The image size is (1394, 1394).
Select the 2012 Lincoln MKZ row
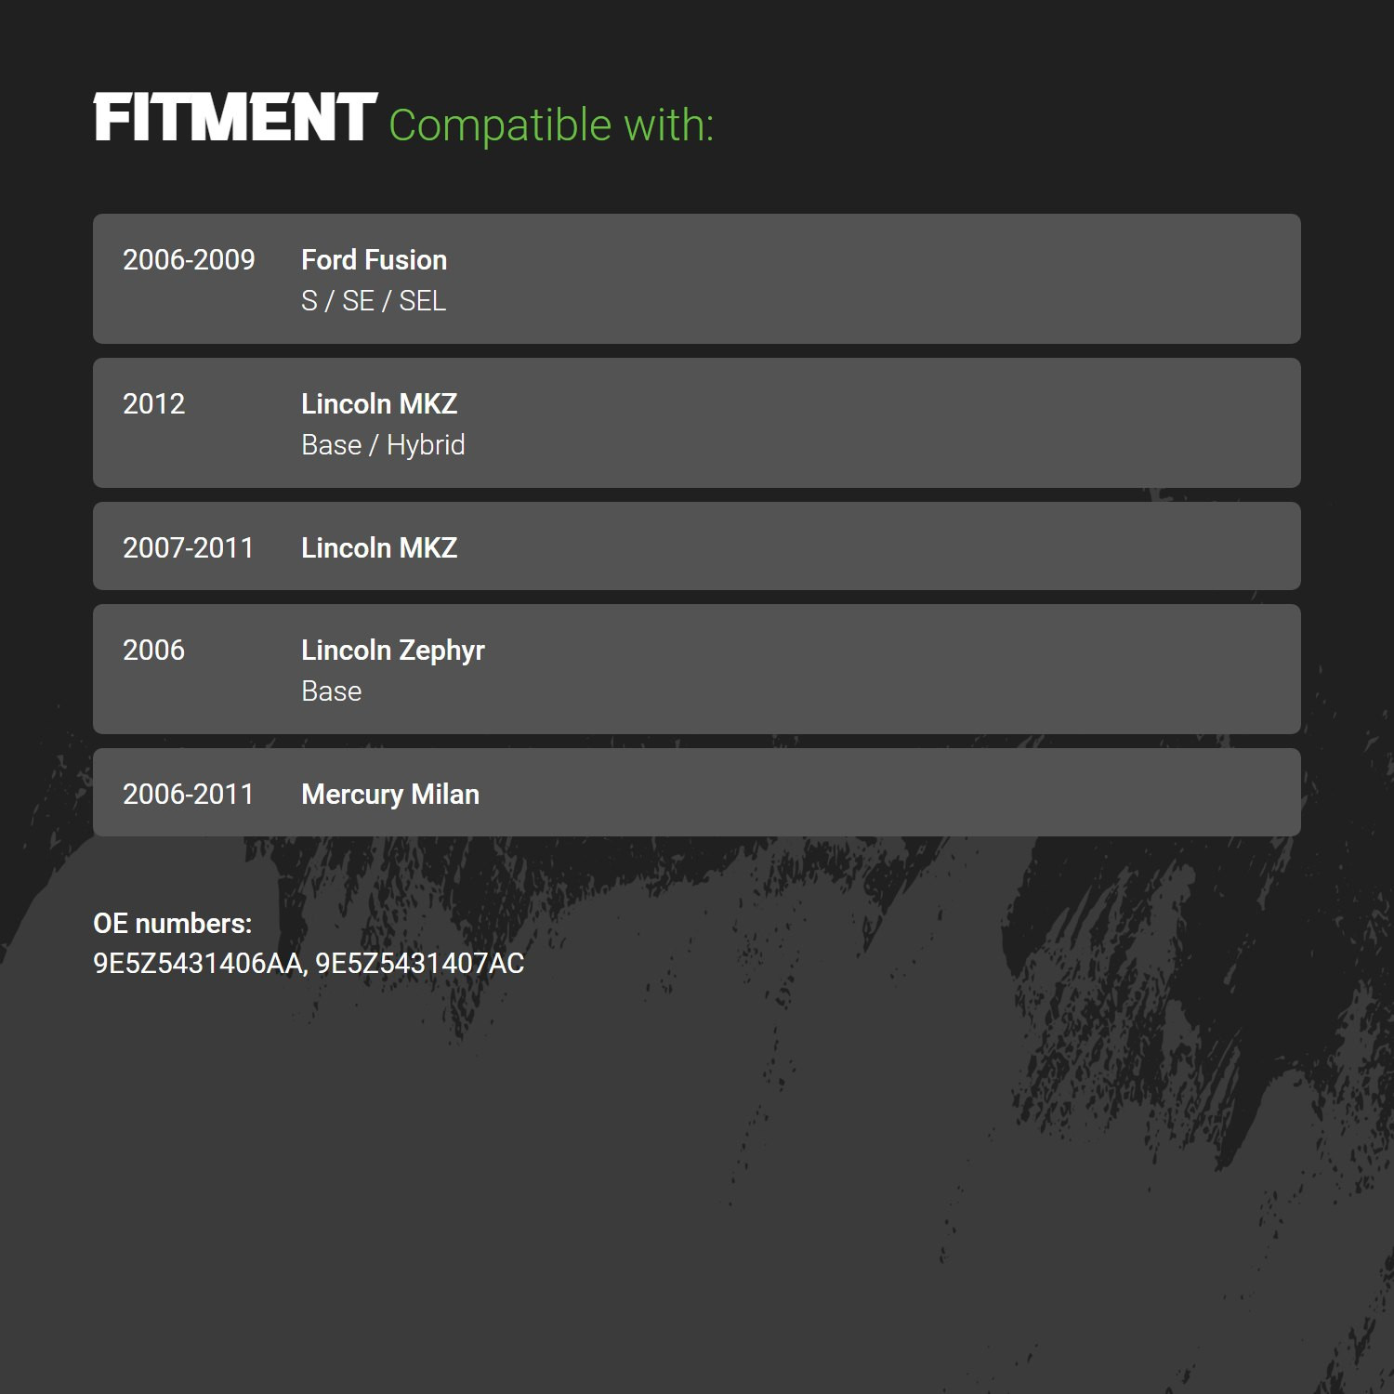click(x=697, y=423)
